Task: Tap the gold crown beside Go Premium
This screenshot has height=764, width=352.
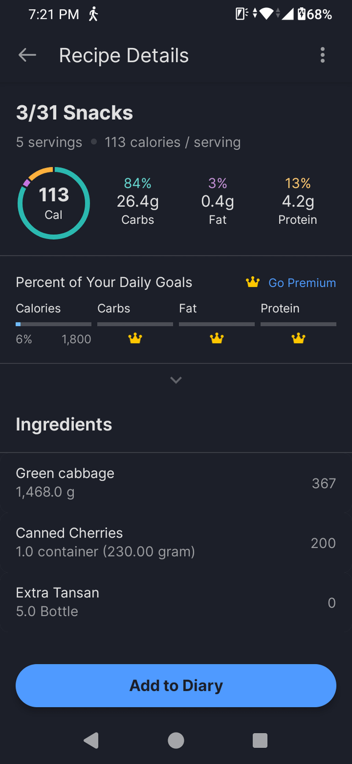Action: pos(252,283)
